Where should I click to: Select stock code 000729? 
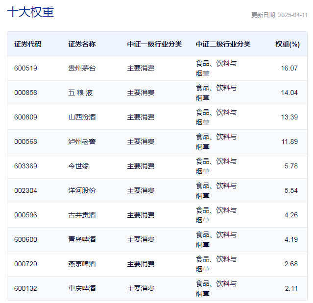pos(25,264)
